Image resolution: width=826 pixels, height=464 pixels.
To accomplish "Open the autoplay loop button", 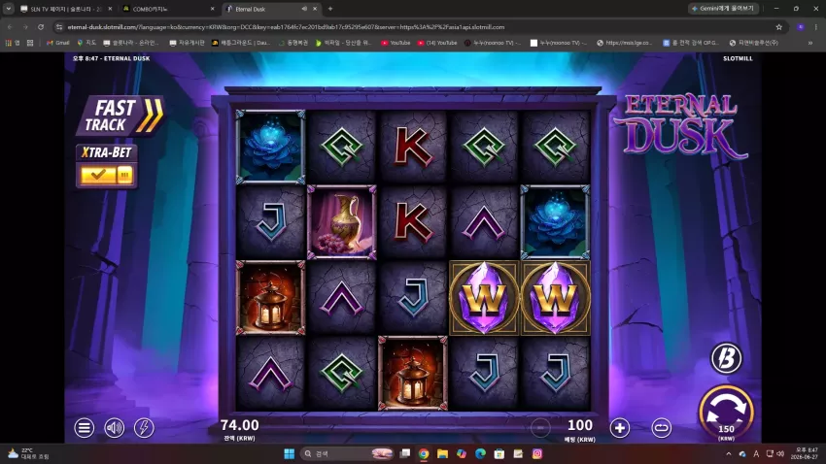I will coord(661,428).
